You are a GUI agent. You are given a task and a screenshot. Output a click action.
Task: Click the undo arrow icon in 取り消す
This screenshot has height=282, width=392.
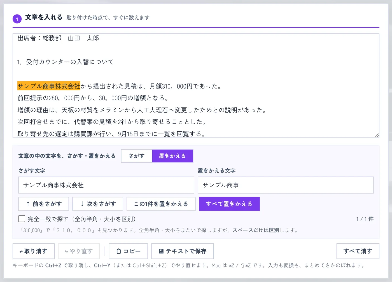pos(21,251)
